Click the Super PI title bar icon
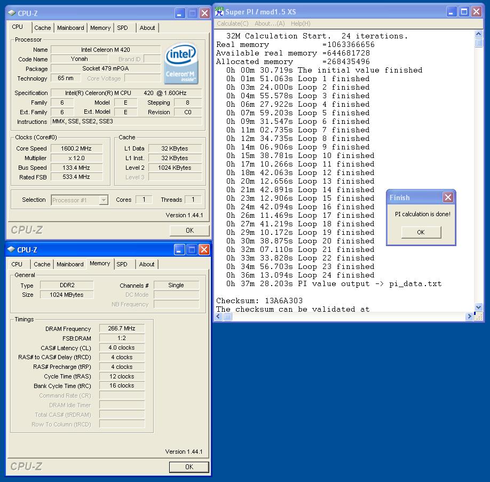This screenshot has width=490, height=482. [219, 12]
